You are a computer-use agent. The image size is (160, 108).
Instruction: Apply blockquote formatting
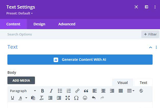(x=86, y=91)
